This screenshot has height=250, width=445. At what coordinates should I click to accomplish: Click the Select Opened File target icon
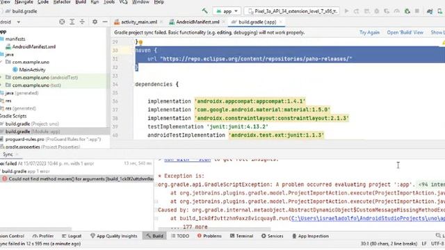coord(62,22)
